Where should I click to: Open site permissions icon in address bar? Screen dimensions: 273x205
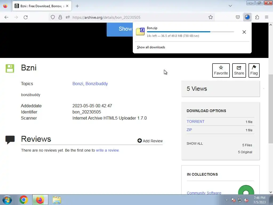pyautogui.click(x=68, y=17)
